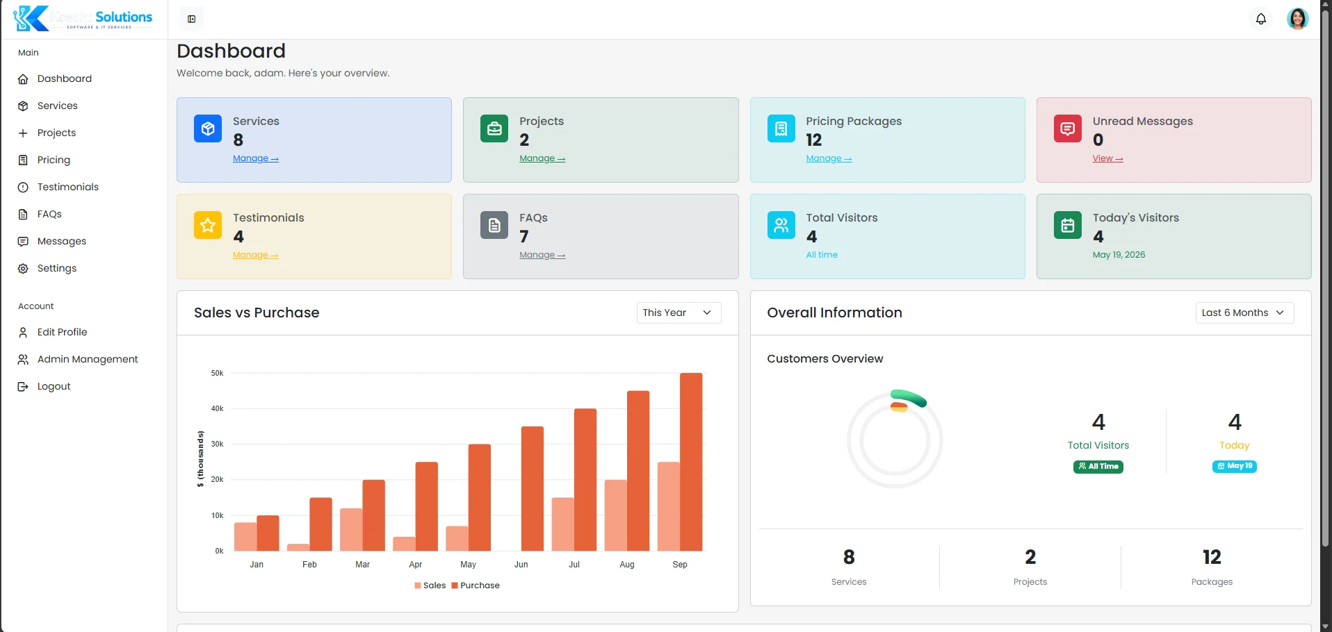This screenshot has height=632, width=1332.
Task: Click Manage link in Testimonials card
Action: coord(255,255)
